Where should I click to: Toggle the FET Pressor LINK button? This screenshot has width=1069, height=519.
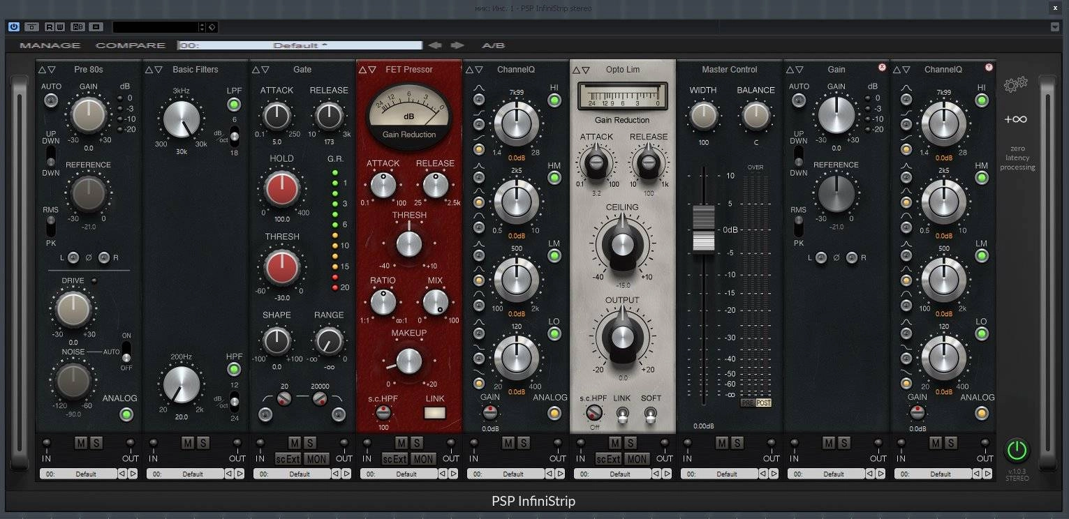click(x=435, y=412)
